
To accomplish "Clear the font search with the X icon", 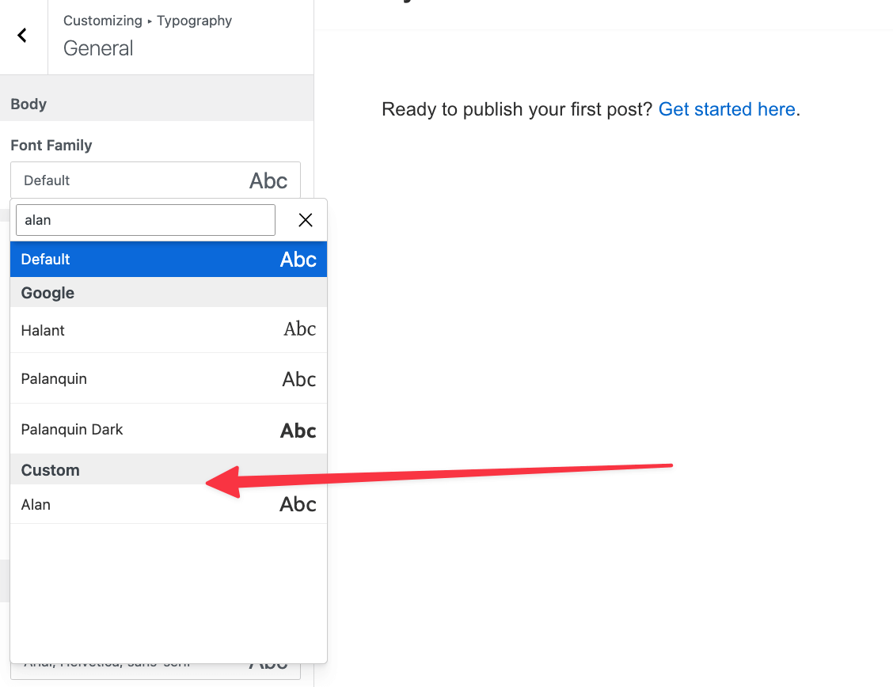I will tap(306, 220).
